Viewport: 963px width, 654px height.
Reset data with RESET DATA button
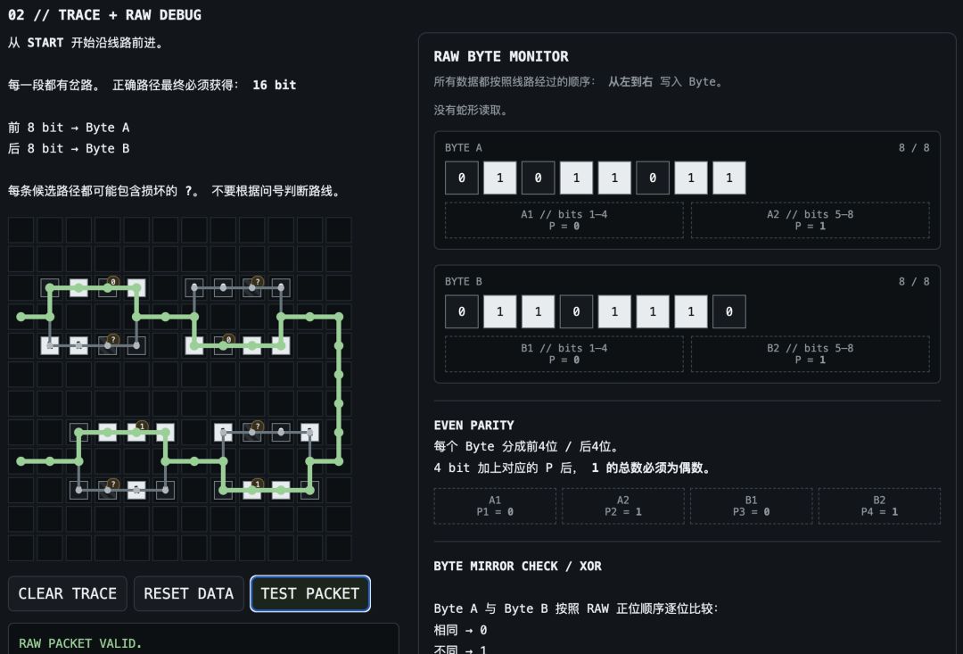click(188, 593)
